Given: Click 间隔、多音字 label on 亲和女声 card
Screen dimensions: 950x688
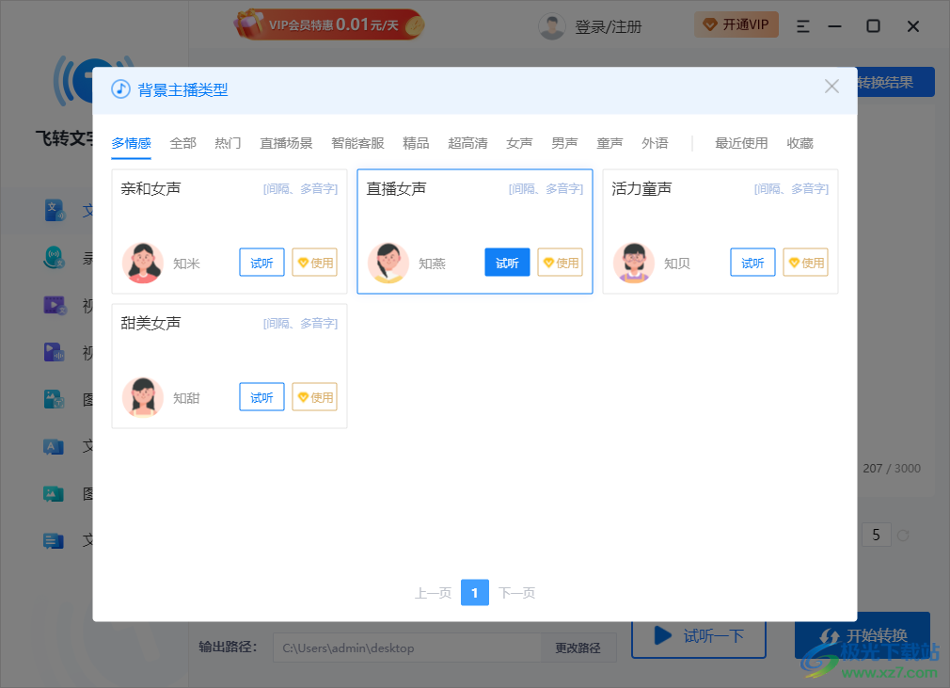Looking at the screenshot, I should [300, 189].
